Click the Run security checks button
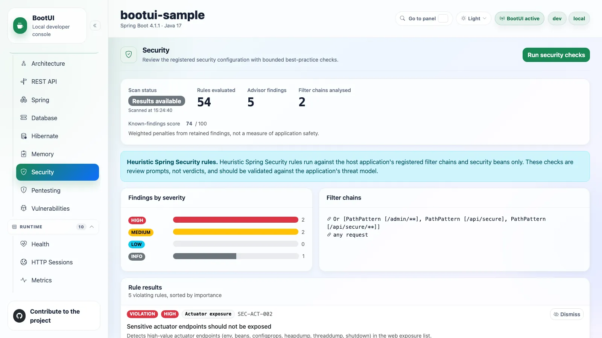Viewport: 602px width, 338px height. pos(556,55)
